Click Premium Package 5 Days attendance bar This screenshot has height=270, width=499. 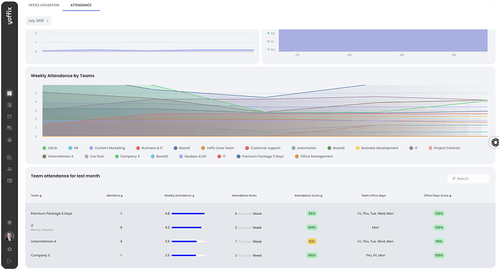[x=188, y=214]
